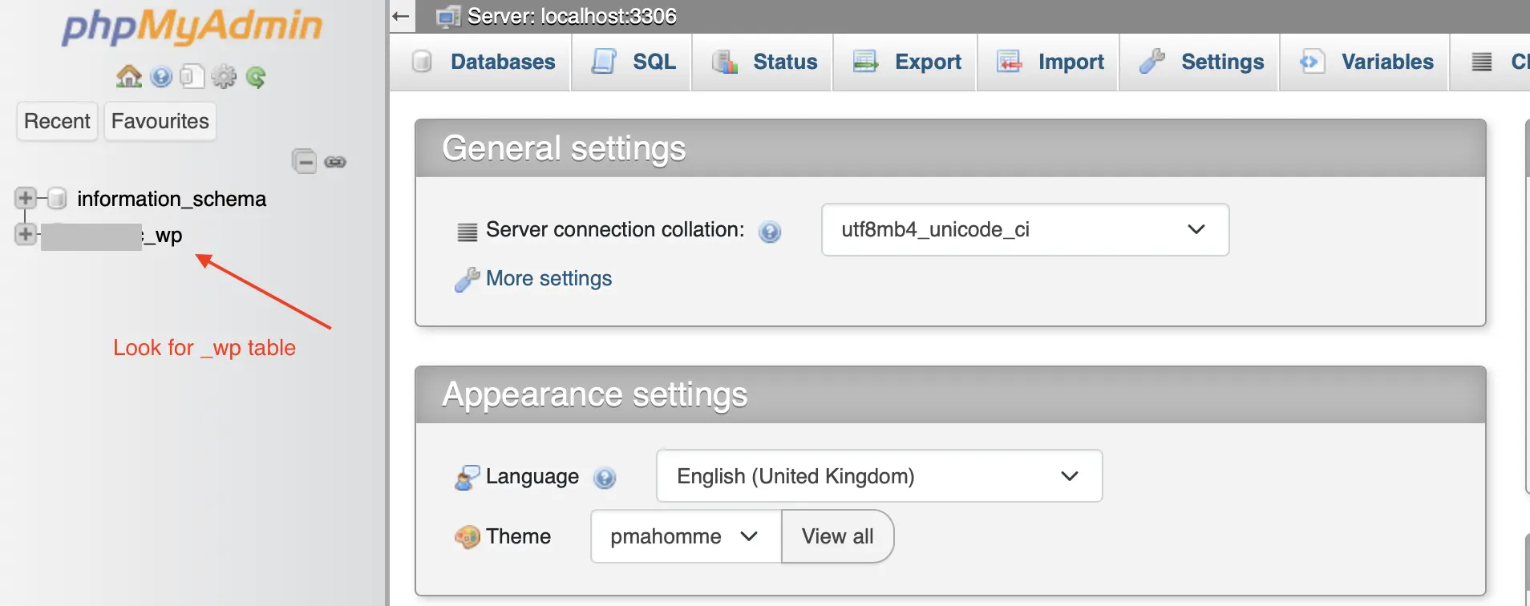Viewport: 1530px width, 606px height.
Task: Toggle link with main panel chain icon
Action: pos(335,162)
